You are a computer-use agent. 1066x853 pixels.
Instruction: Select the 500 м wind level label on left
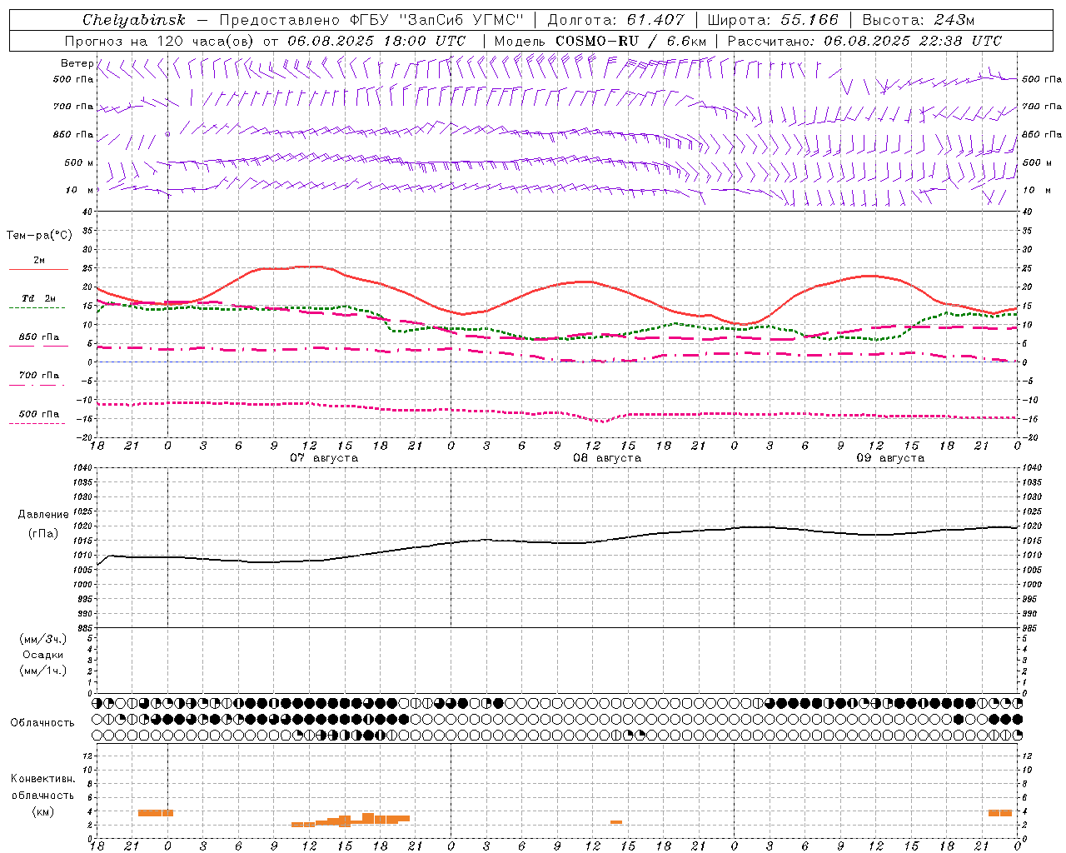pyautogui.click(x=79, y=162)
